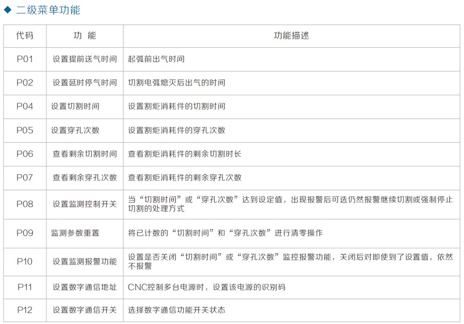This screenshot has width=464, height=324.
Task: Select the P09 code cell
Action: 25,233
